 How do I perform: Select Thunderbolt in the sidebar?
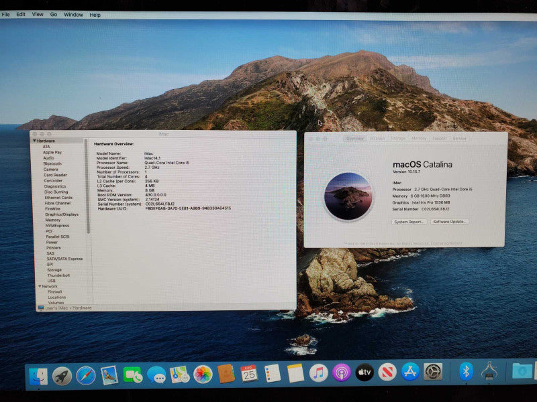tap(58, 275)
